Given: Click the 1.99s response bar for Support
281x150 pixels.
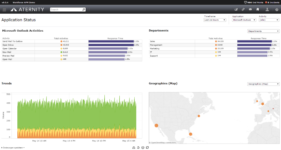Looking at the screenshot, I should coord(252,56).
